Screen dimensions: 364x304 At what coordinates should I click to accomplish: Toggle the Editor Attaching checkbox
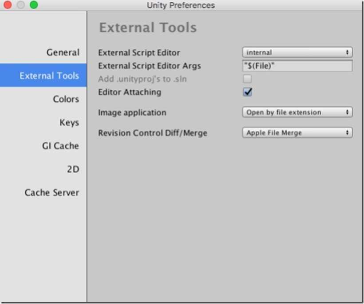247,92
